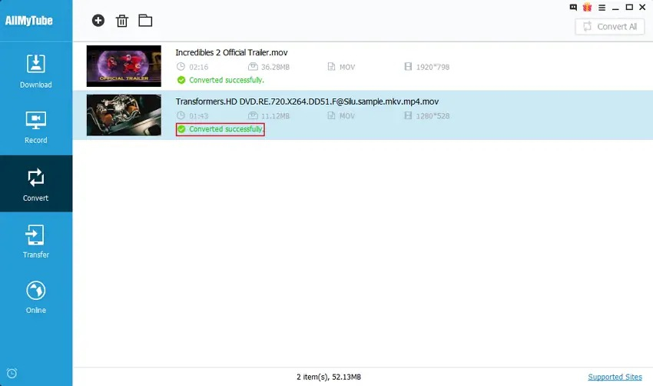Viewport: 653px width, 386px height.
Task: Select the Transformers video thumbnail
Action: click(124, 115)
